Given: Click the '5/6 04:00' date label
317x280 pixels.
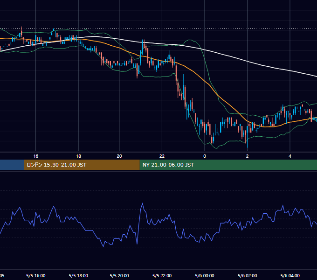Looking at the screenshot, I should tap(290, 275).
